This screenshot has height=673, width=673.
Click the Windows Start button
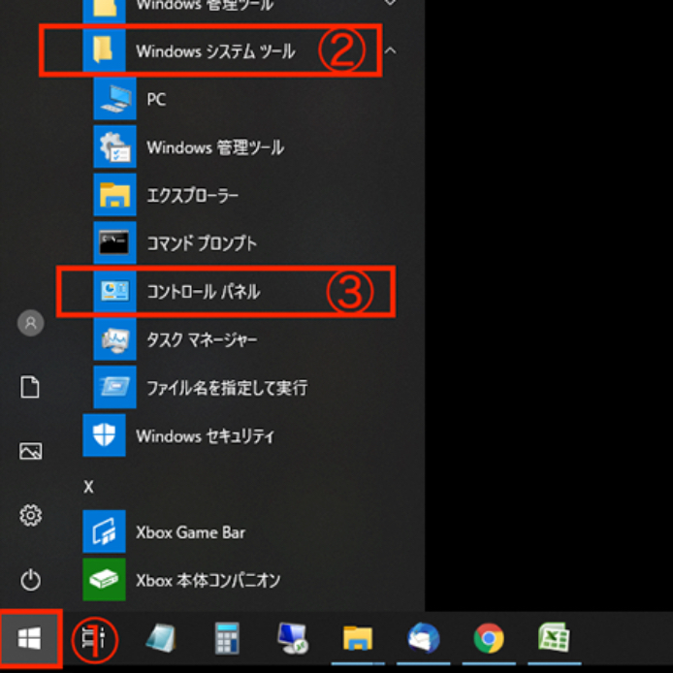[x=30, y=638]
